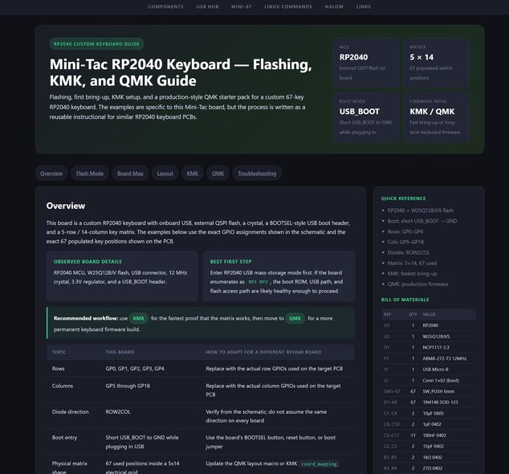
Task: Click the QMK badge in recommended workflow
Action: click(x=295, y=318)
